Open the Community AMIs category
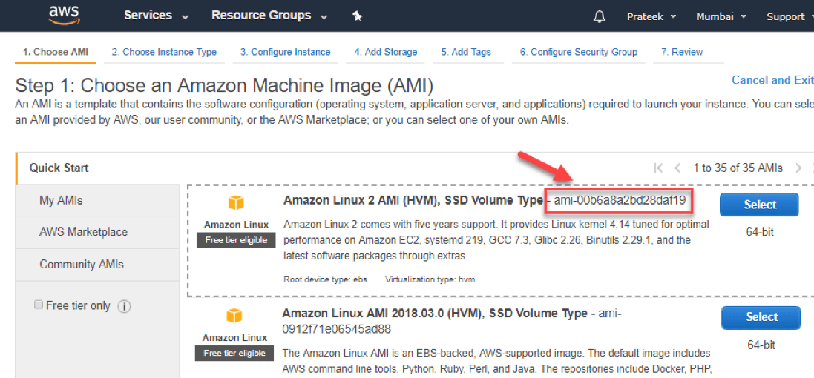814x378 pixels. tap(82, 265)
